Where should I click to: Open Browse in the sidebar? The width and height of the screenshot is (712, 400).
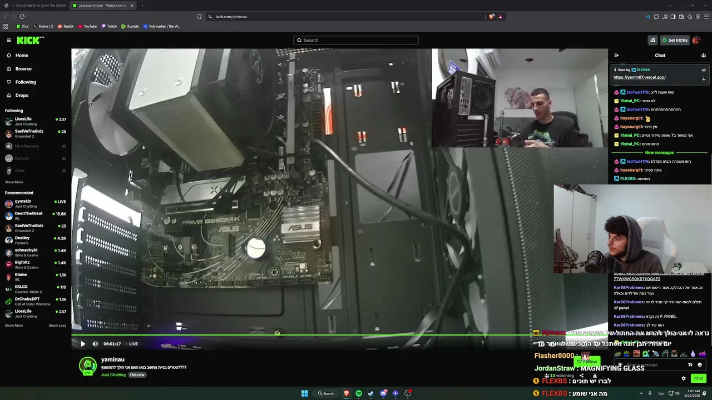tap(19, 69)
